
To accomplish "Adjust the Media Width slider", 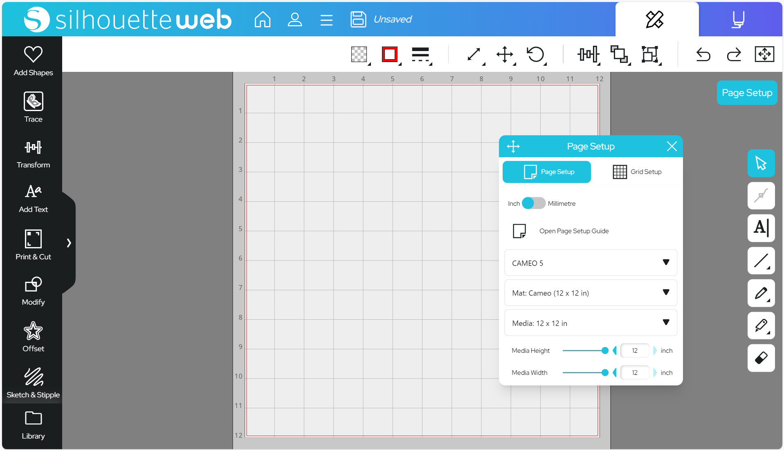I will click(585, 372).
